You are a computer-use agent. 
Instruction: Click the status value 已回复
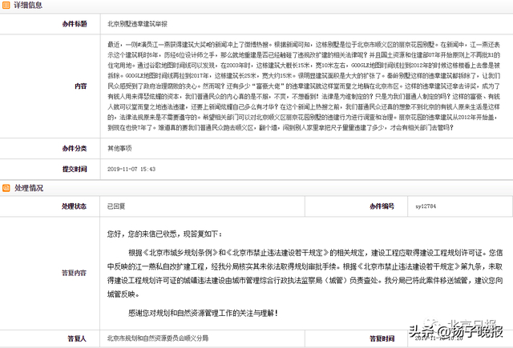tap(116, 206)
